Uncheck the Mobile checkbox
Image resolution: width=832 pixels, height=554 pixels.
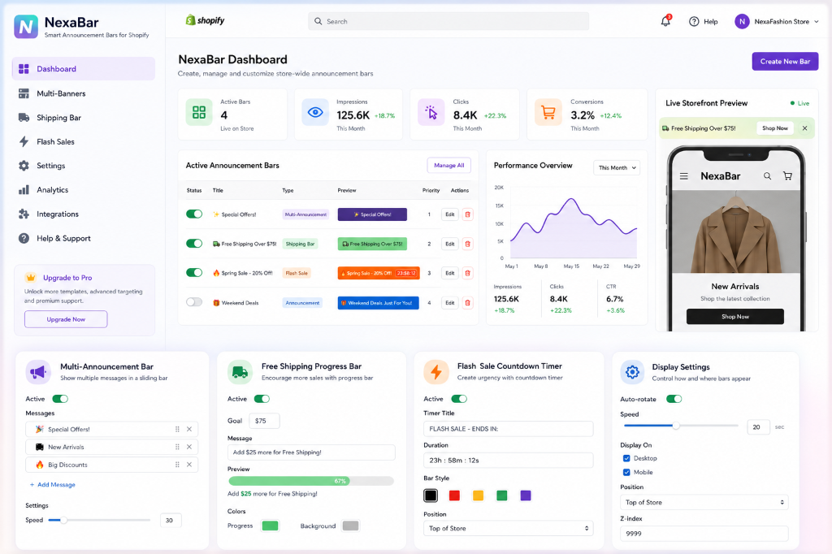pos(626,472)
